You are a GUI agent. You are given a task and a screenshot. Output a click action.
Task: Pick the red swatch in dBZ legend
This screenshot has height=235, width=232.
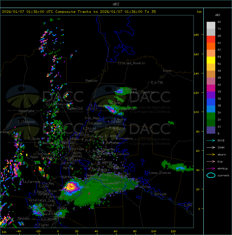click(x=211, y=39)
